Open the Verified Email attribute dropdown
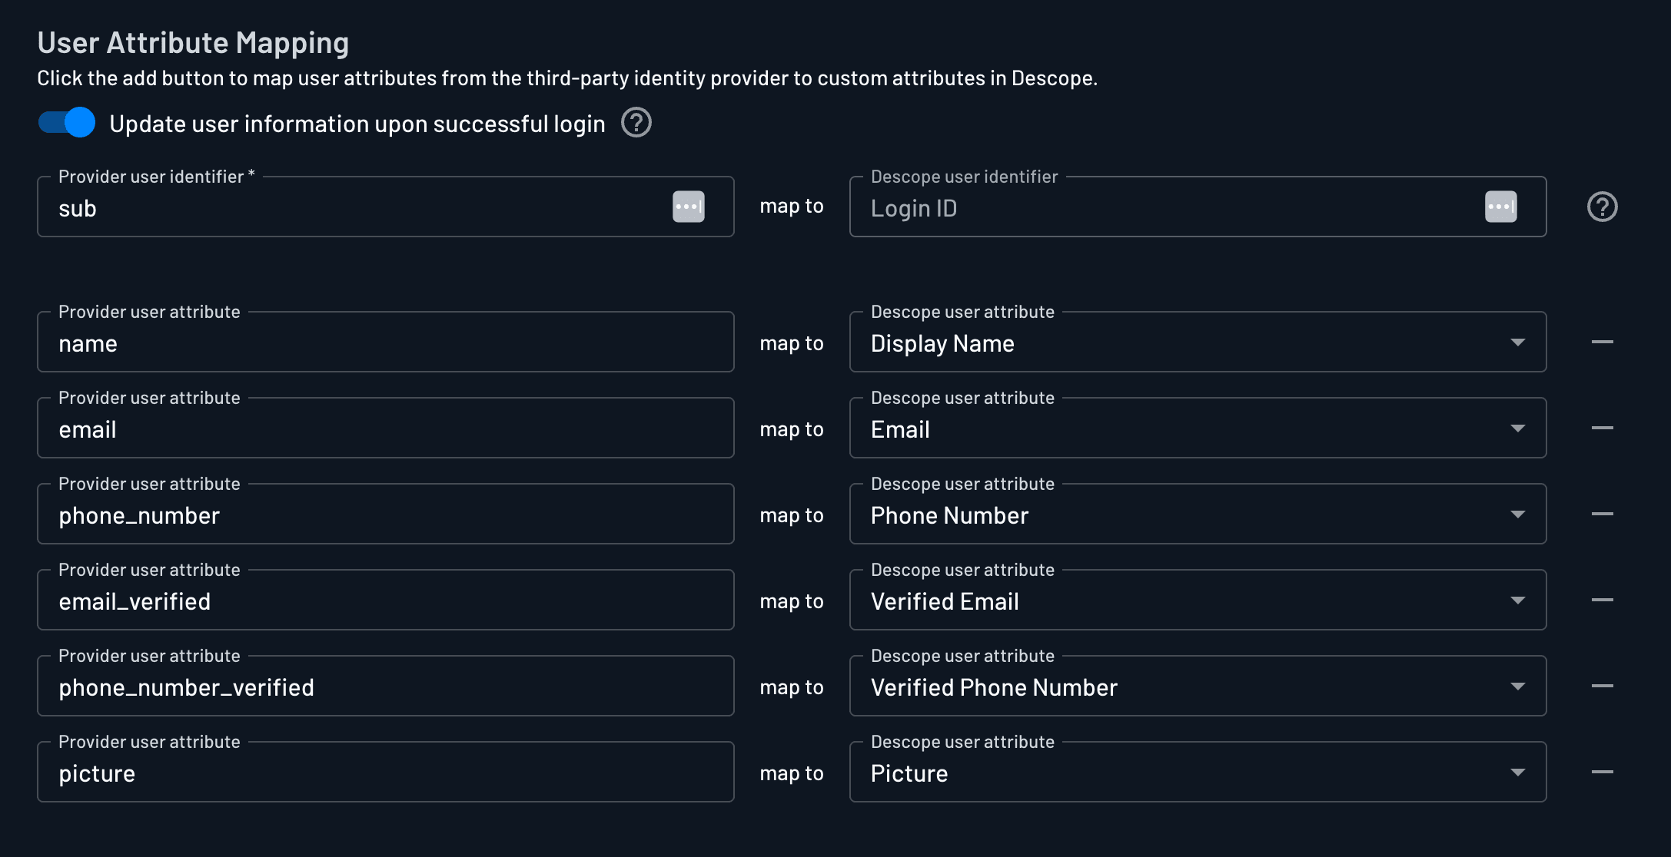This screenshot has height=857, width=1671. (1518, 601)
